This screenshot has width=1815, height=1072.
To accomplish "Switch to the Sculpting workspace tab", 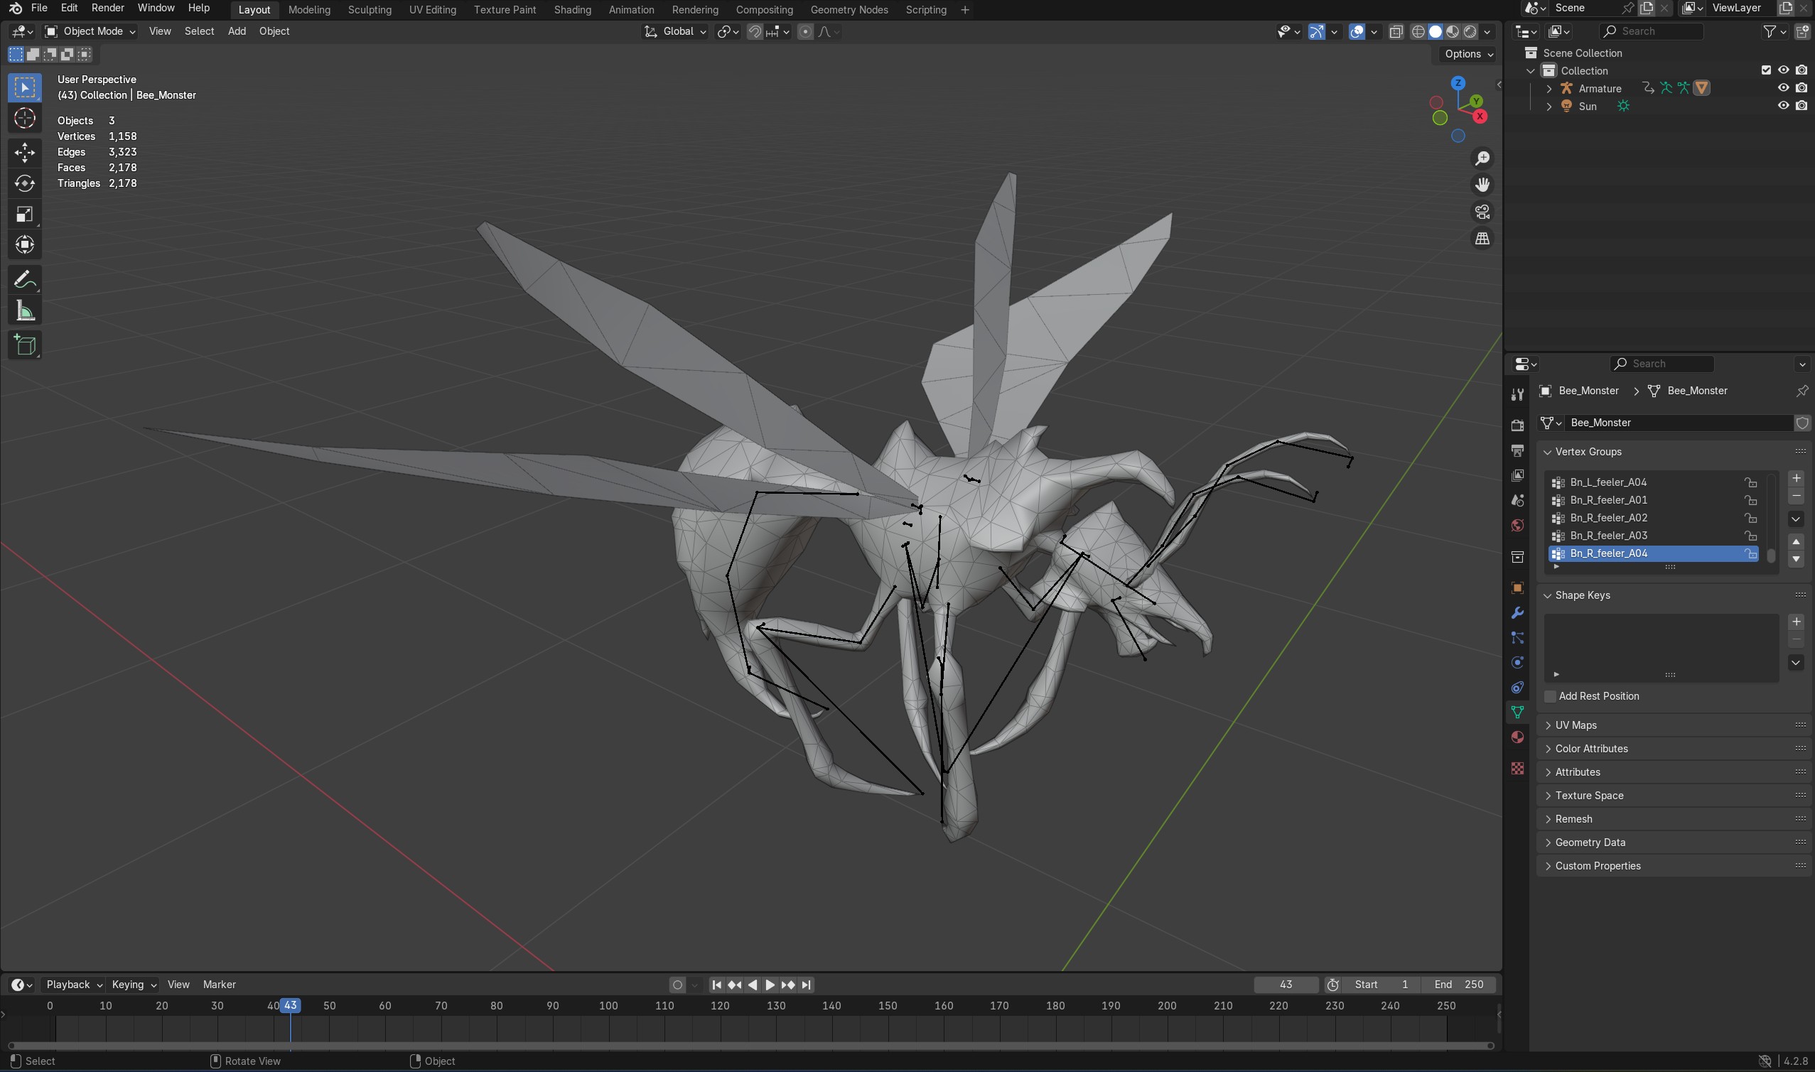I will 370,9.
